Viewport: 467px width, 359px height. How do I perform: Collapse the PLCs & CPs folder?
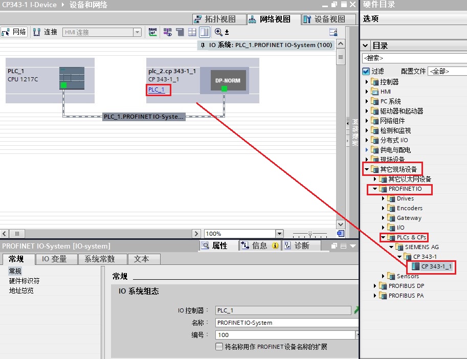point(383,237)
